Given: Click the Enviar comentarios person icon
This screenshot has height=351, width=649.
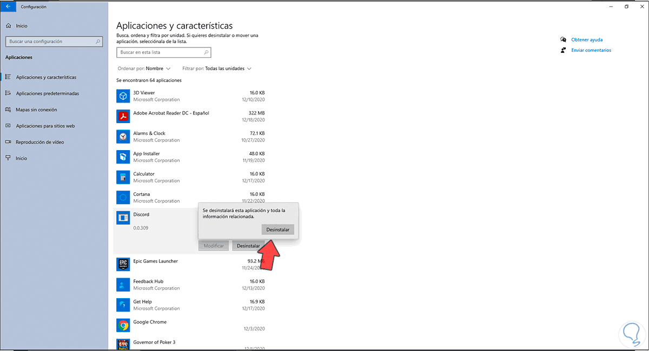Looking at the screenshot, I should tap(564, 50).
